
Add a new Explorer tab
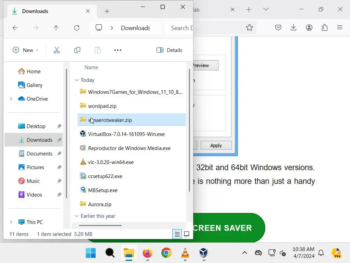click(x=107, y=11)
